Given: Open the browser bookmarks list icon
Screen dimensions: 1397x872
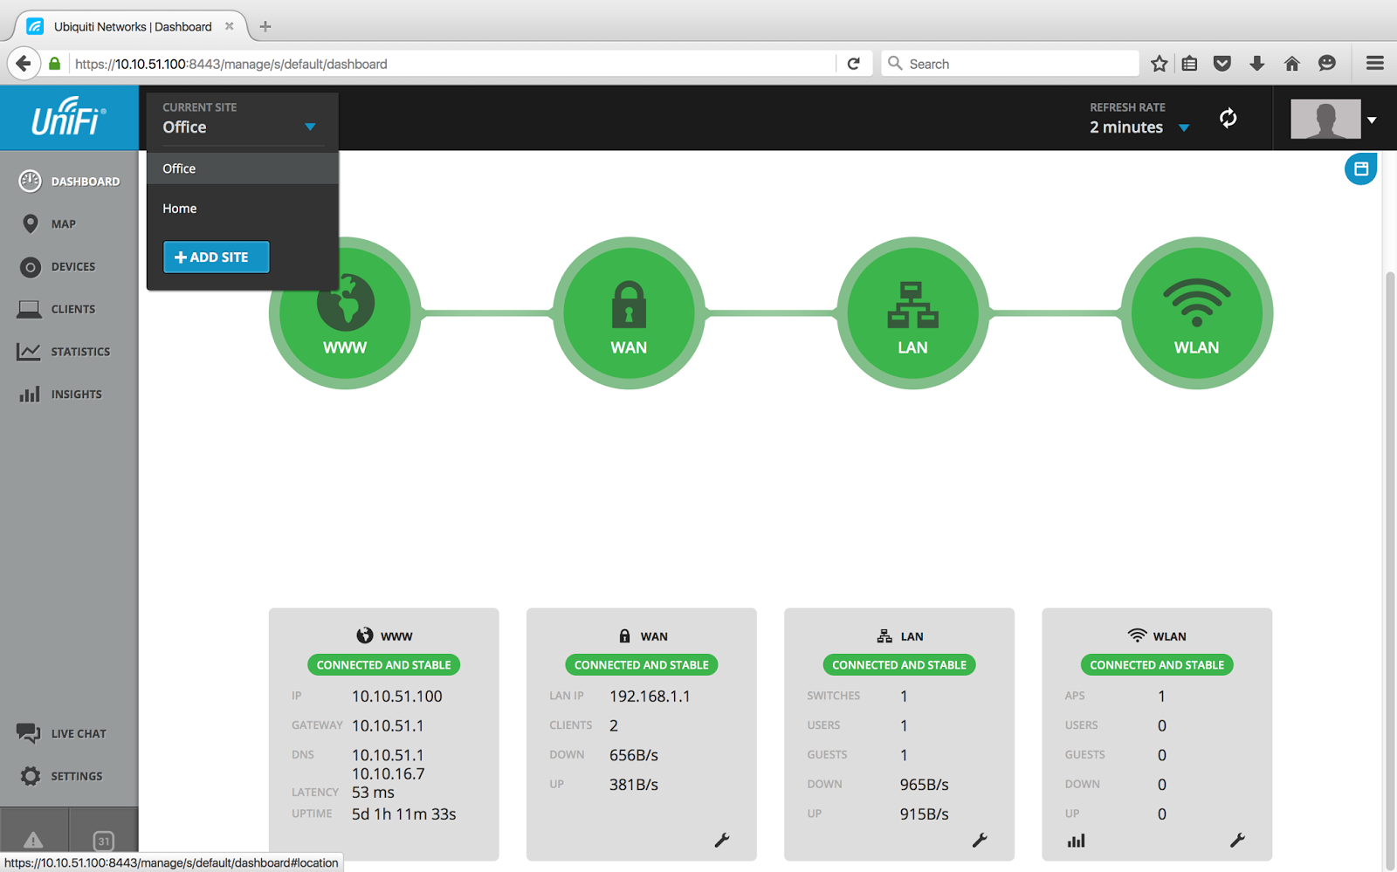Looking at the screenshot, I should (x=1189, y=63).
